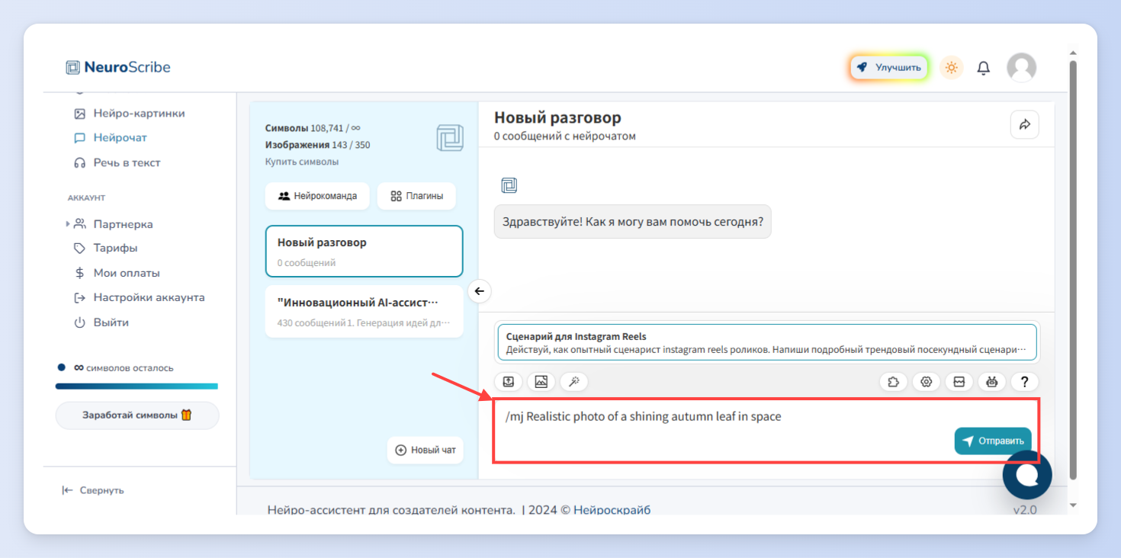Click the logo icon in stats panel
The height and width of the screenshot is (558, 1121).
(450, 138)
